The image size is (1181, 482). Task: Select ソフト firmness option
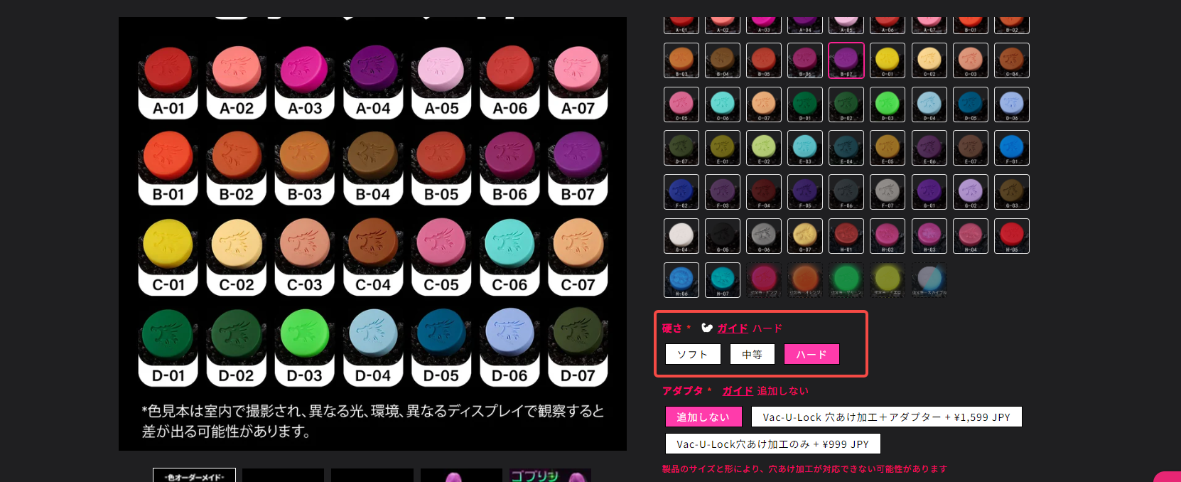tap(693, 354)
